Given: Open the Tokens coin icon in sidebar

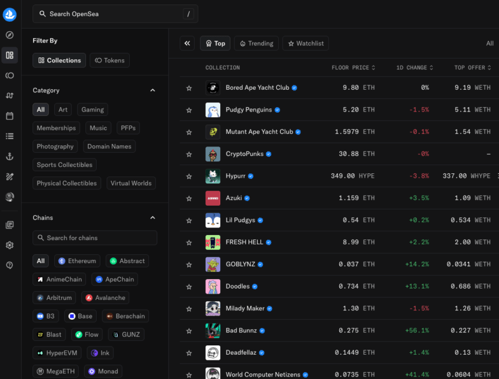Looking at the screenshot, I should click(x=9, y=75).
